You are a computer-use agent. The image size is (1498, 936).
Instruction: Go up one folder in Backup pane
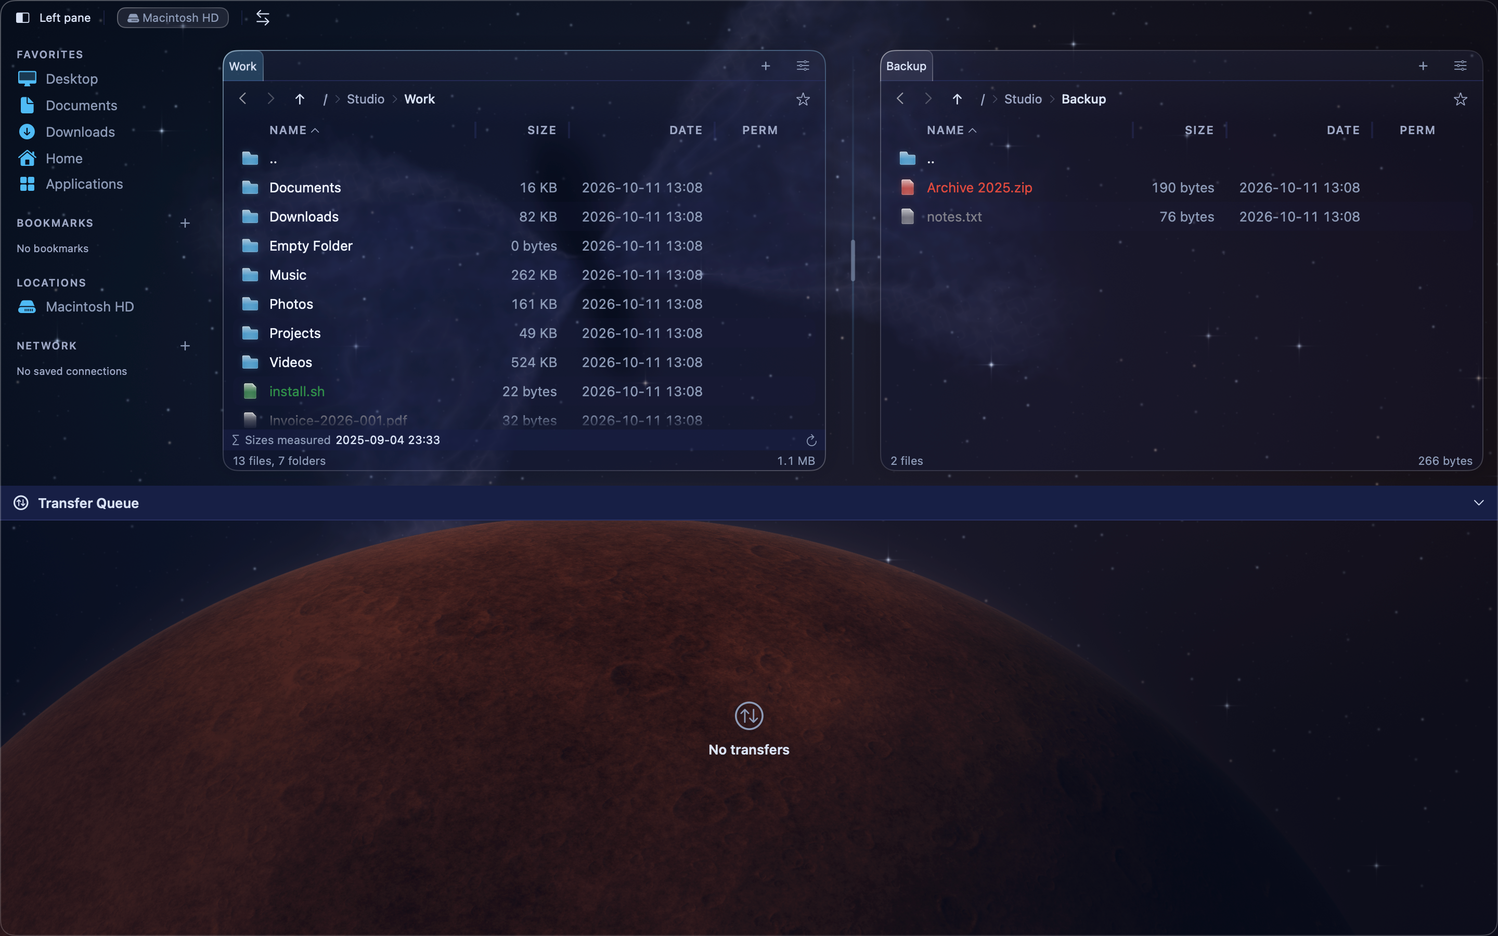[x=957, y=99]
